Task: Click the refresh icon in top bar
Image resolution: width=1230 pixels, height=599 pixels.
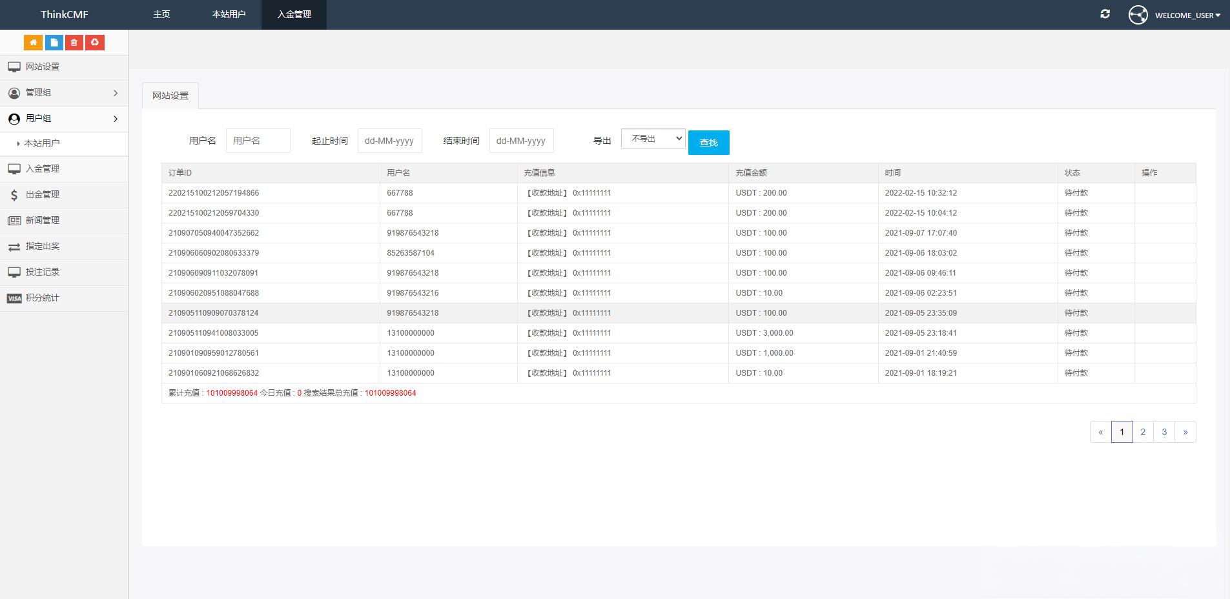Action: coord(1105,14)
